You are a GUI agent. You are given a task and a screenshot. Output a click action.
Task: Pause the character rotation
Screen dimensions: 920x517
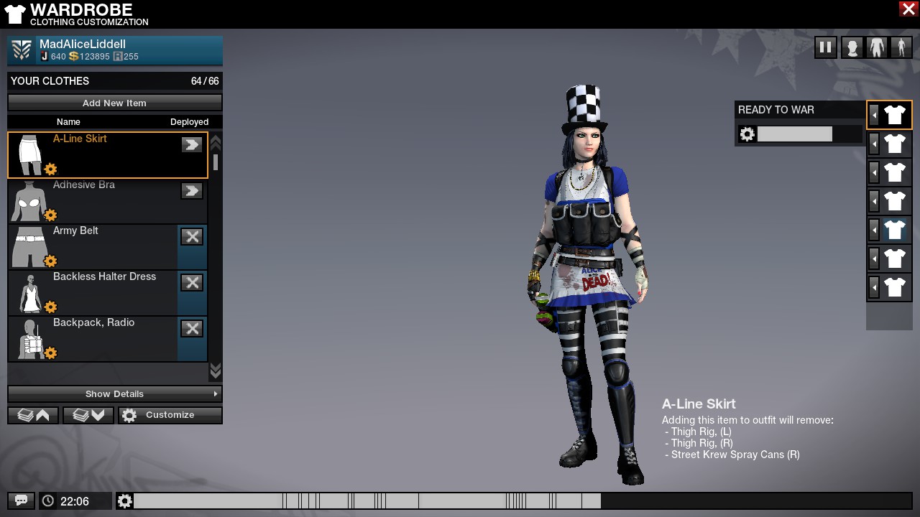(825, 47)
